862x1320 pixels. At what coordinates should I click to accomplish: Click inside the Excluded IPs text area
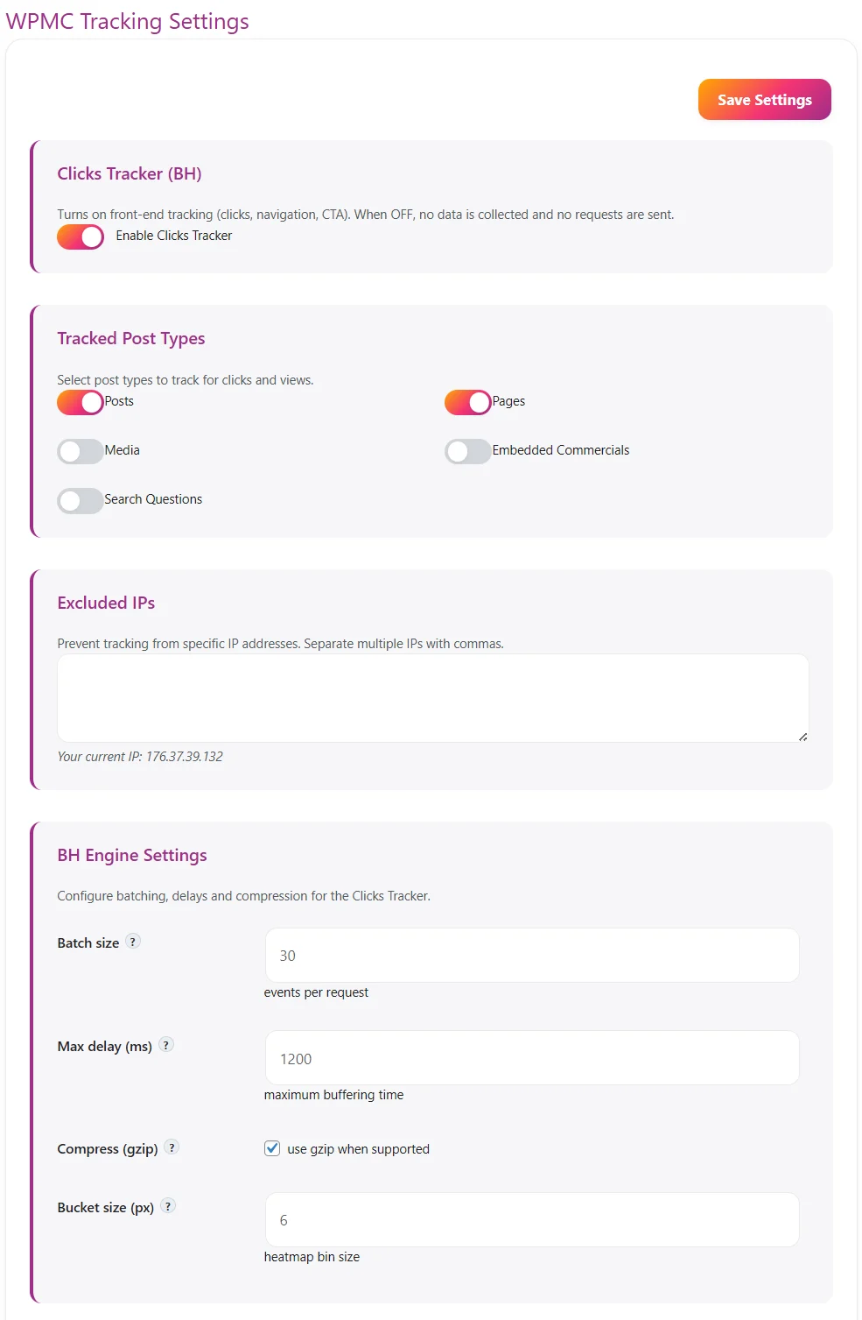[432, 697]
